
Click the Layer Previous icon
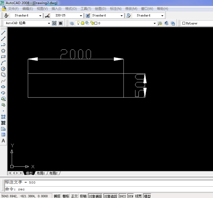166,23
